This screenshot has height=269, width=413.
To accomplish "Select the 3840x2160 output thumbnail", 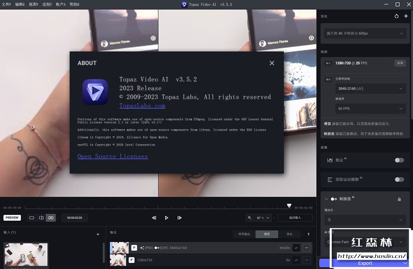I will pos(119,248).
